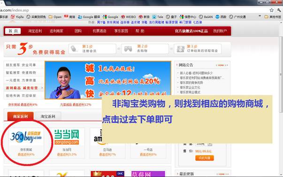The image size is (283, 177).
Task: Click the 当当网 dangdang.com logo
Action: click(67, 137)
